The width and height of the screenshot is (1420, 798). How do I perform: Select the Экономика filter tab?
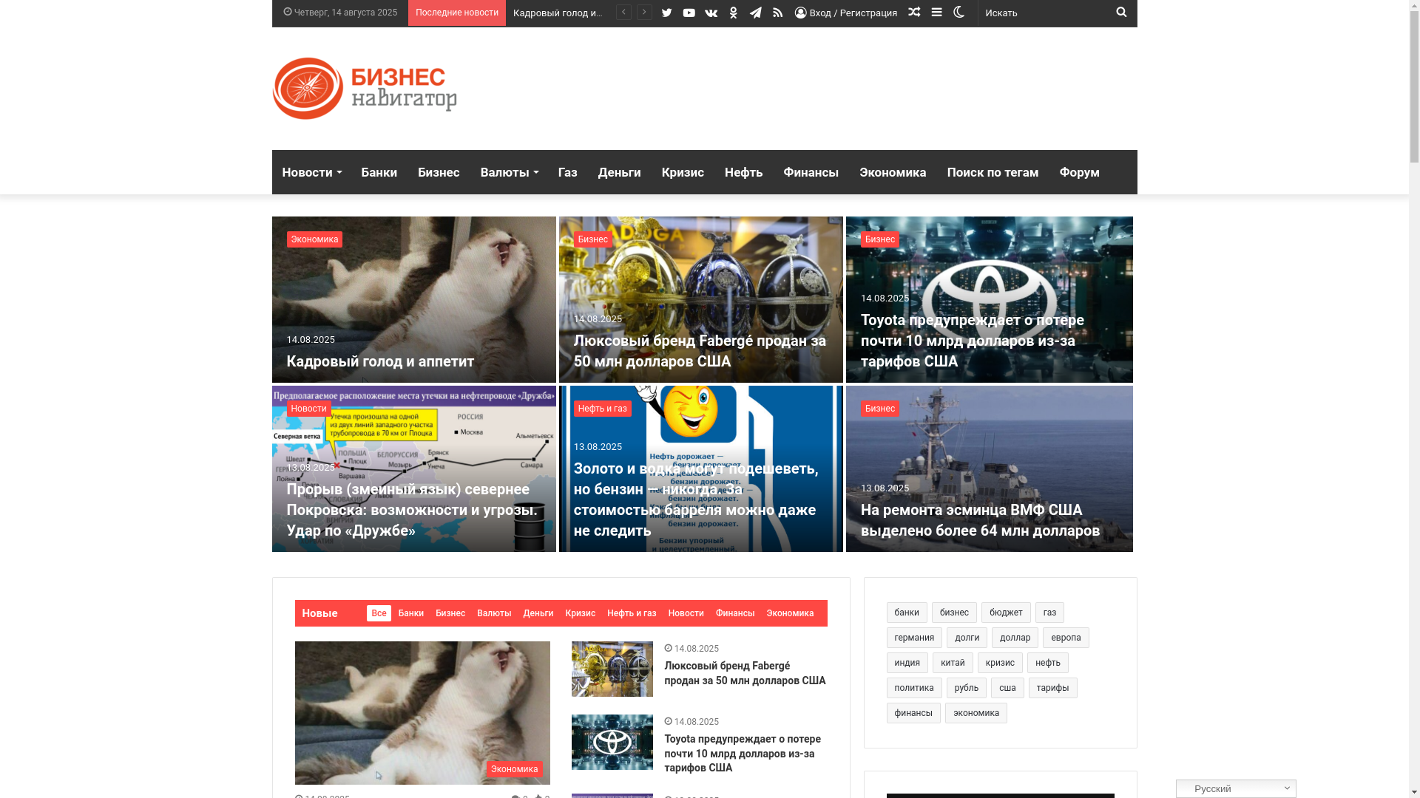[x=790, y=613]
